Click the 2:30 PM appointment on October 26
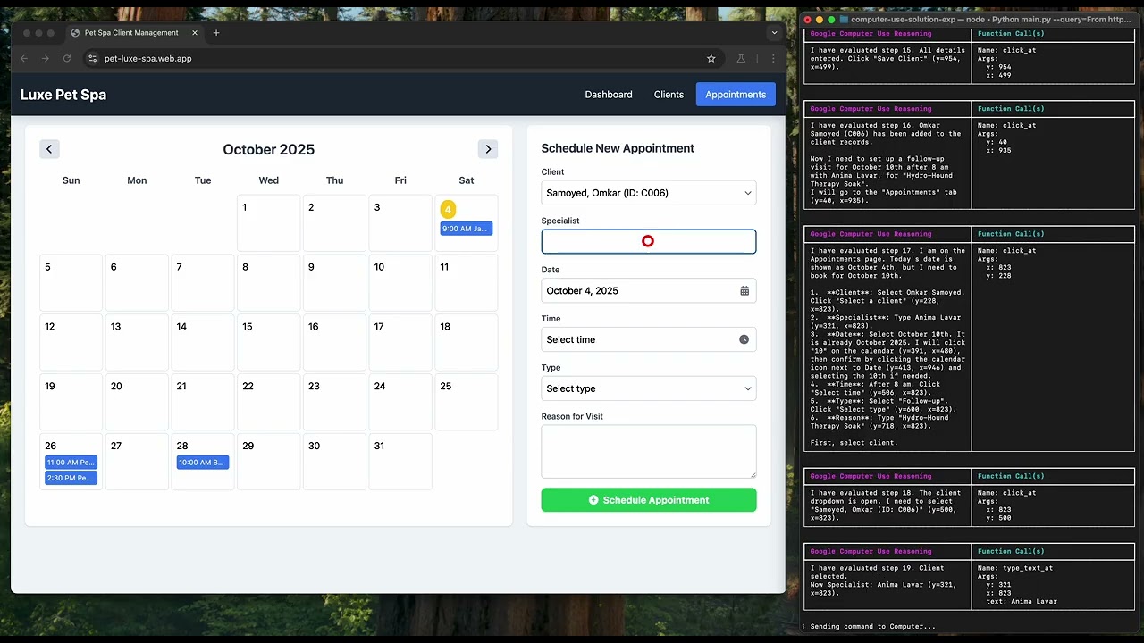 70,478
